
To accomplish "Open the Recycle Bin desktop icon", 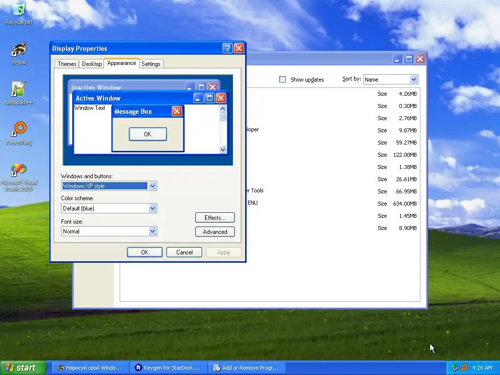I will (19, 13).
